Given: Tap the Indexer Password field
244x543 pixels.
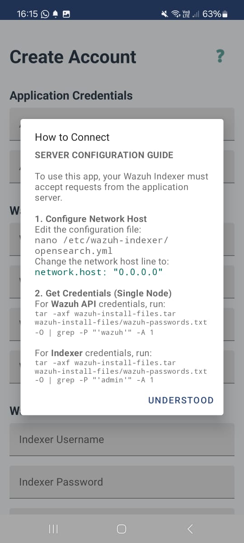Looking at the screenshot, I should click(122, 482).
